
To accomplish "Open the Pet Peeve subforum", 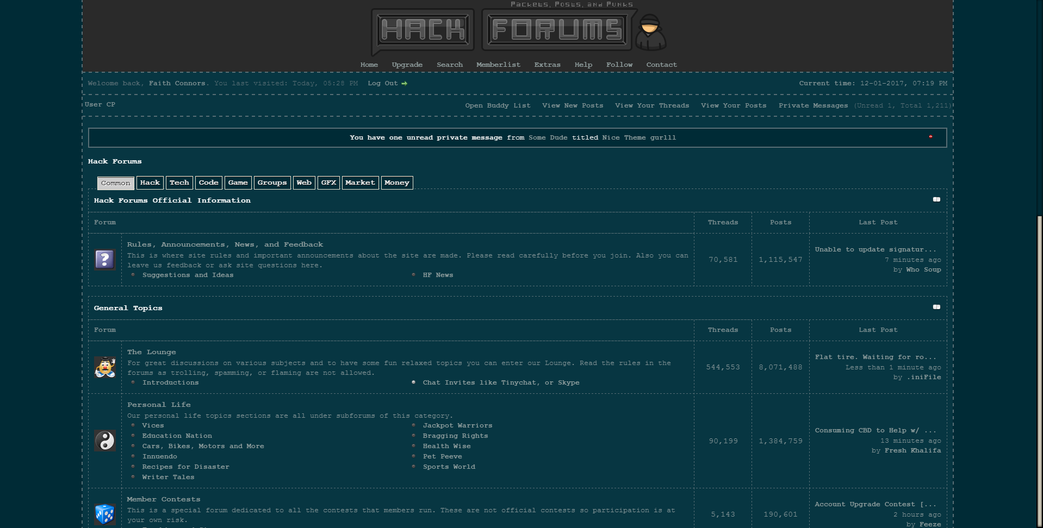I will 443,456.
